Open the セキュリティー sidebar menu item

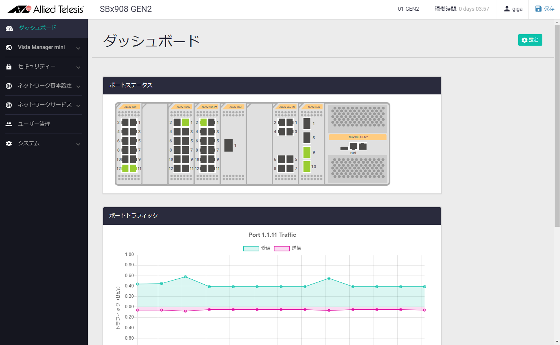[44, 66]
